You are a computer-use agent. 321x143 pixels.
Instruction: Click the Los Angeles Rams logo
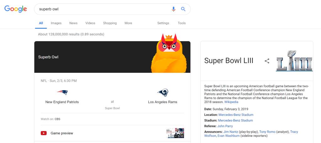(162, 92)
